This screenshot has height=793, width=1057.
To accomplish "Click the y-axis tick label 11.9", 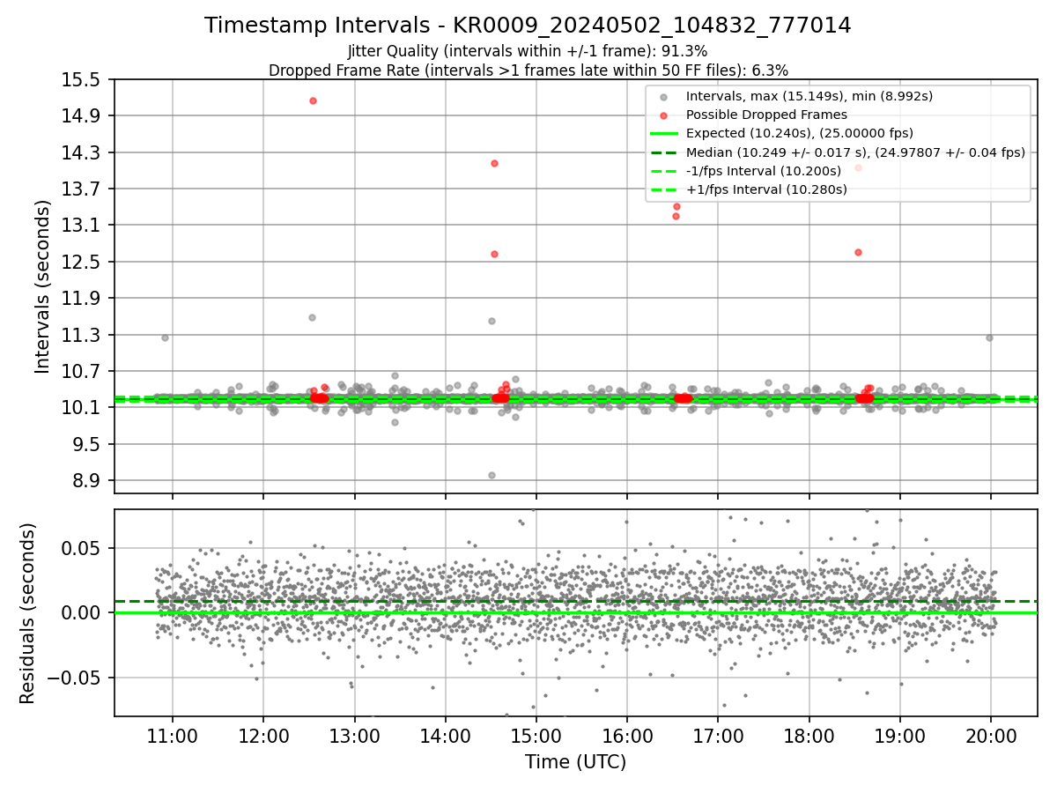I will [82, 298].
